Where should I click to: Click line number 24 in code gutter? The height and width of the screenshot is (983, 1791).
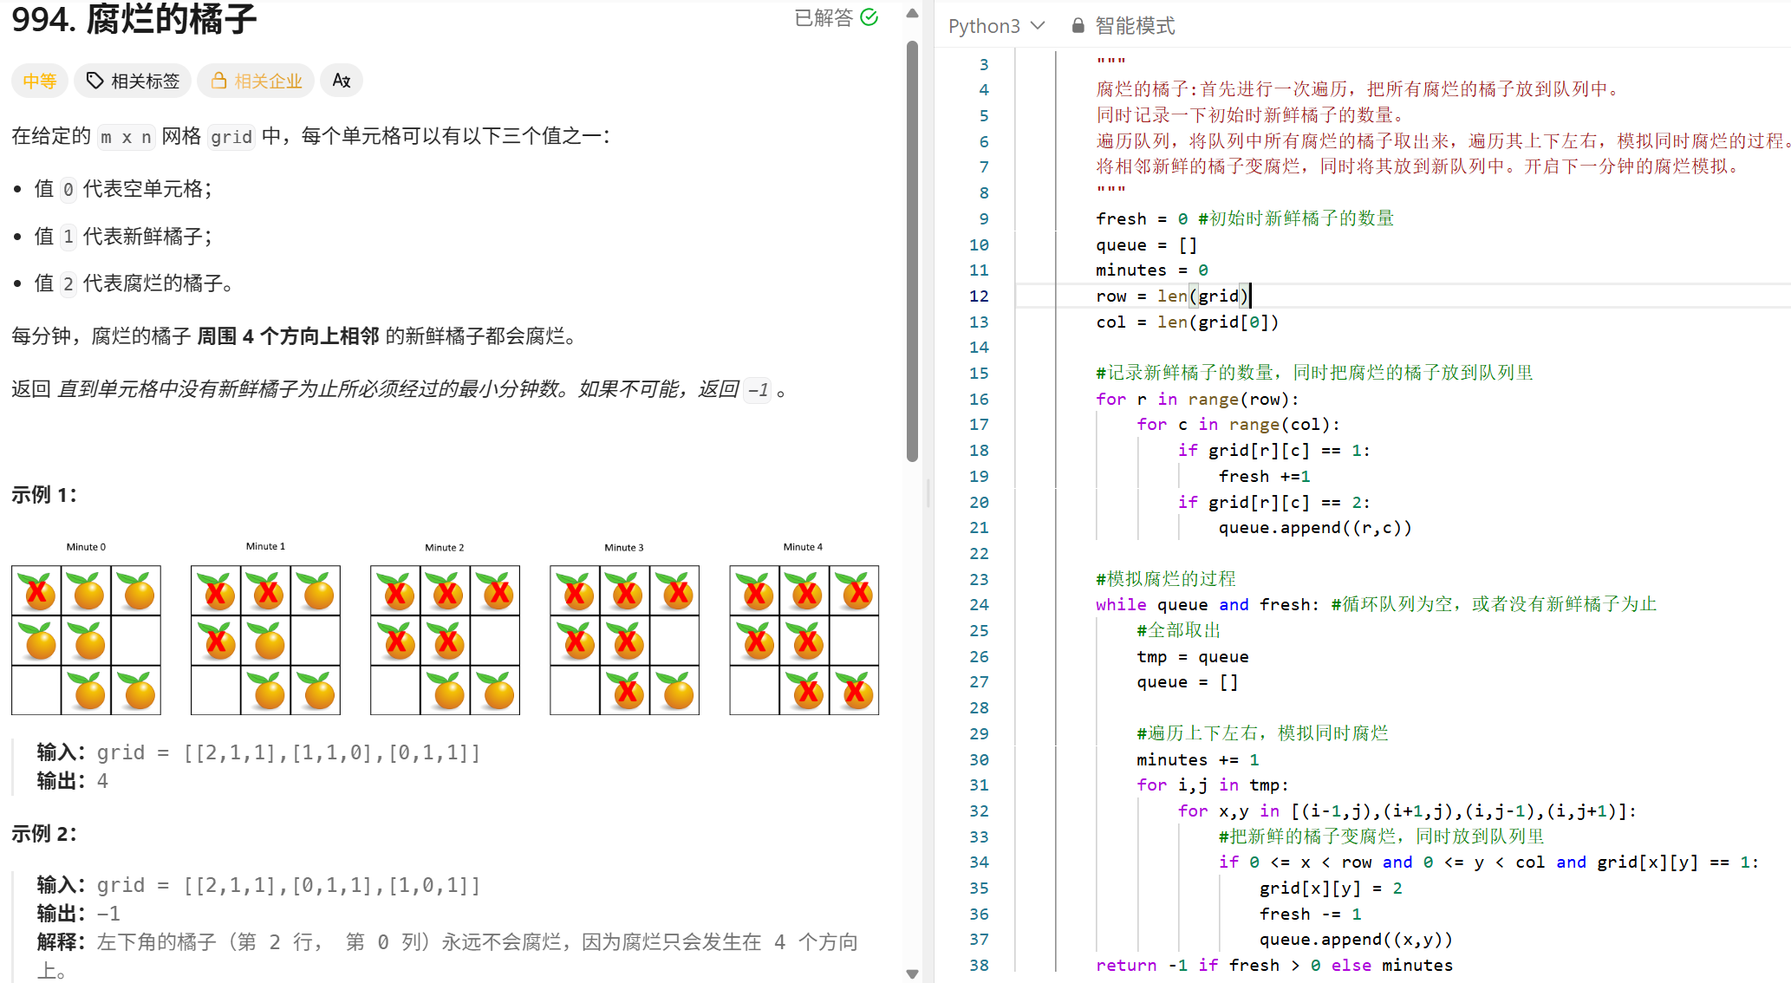pyautogui.click(x=979, y=604)
